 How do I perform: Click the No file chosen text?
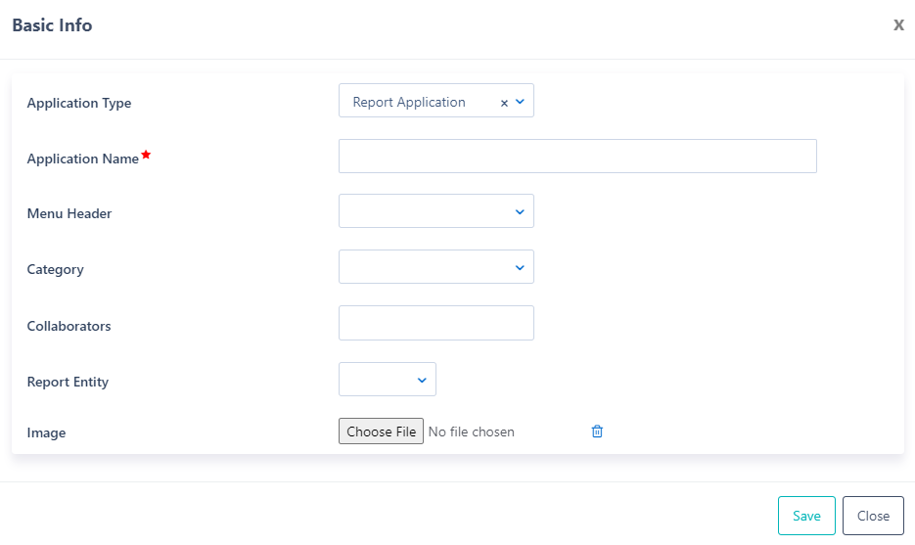pyautogui.click(x=472, y=431)
